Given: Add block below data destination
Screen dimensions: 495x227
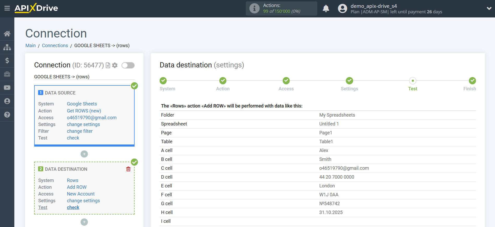Looking at the screenshot, I should pos(84,222).
